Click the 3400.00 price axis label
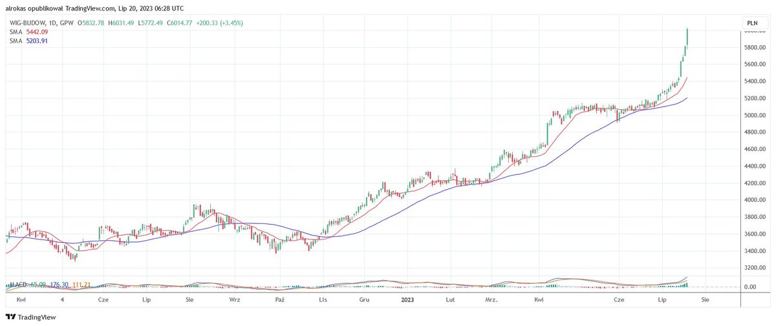Screen dimensions: 776x326 755,250
